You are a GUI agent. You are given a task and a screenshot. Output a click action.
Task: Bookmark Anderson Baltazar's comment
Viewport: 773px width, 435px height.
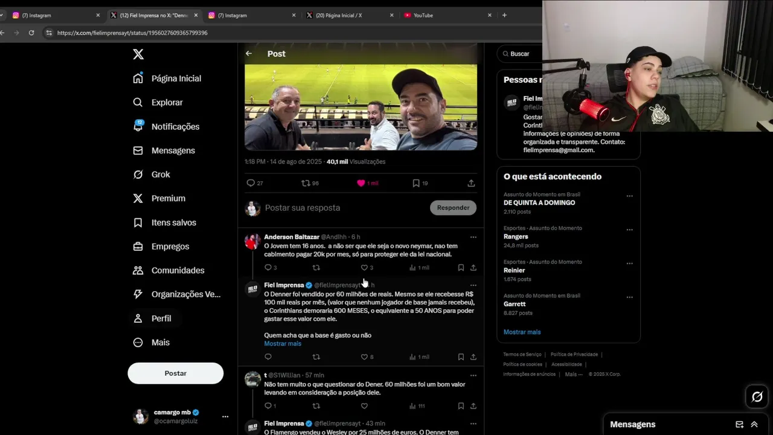(461, 268)
